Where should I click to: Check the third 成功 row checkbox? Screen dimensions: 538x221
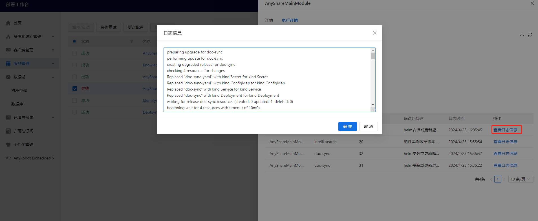tap(74, 77)
